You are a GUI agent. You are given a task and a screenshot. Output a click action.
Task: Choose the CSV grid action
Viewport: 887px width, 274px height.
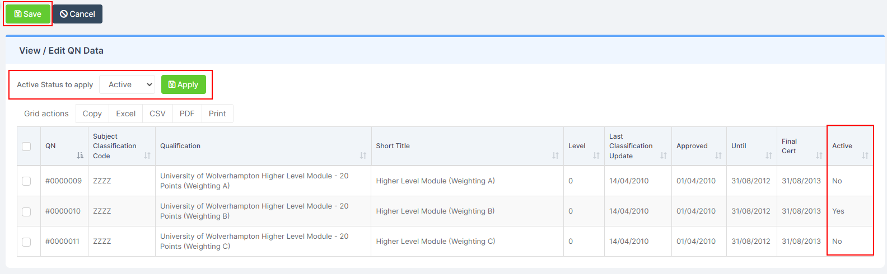coord(157,114)
